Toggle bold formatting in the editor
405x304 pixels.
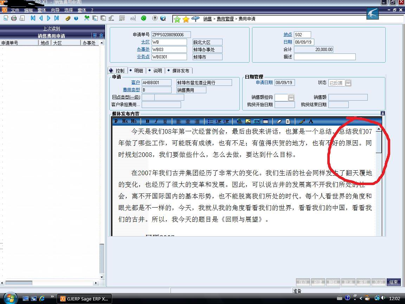click(x=147, y=121)
